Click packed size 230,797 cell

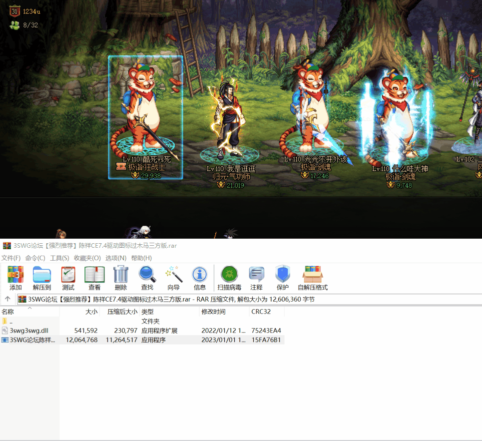tap(126, 330)
